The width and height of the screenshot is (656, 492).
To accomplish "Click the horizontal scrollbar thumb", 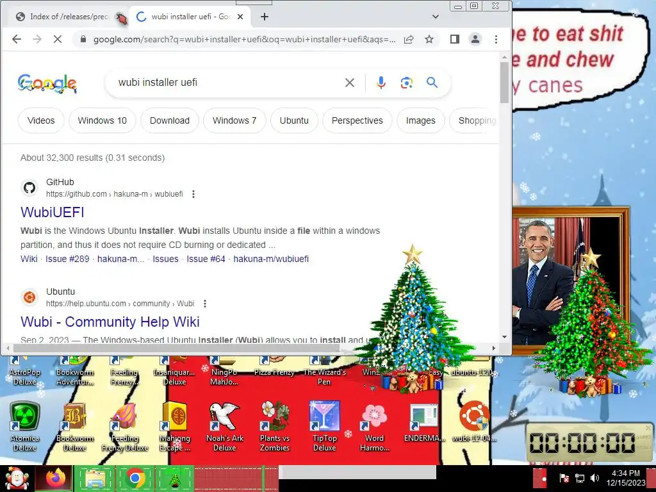I will tap(176, 348).
